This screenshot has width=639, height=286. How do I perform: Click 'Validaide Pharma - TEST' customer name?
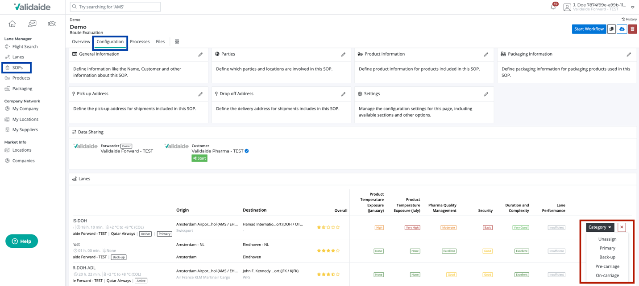[x=217, y=151]
